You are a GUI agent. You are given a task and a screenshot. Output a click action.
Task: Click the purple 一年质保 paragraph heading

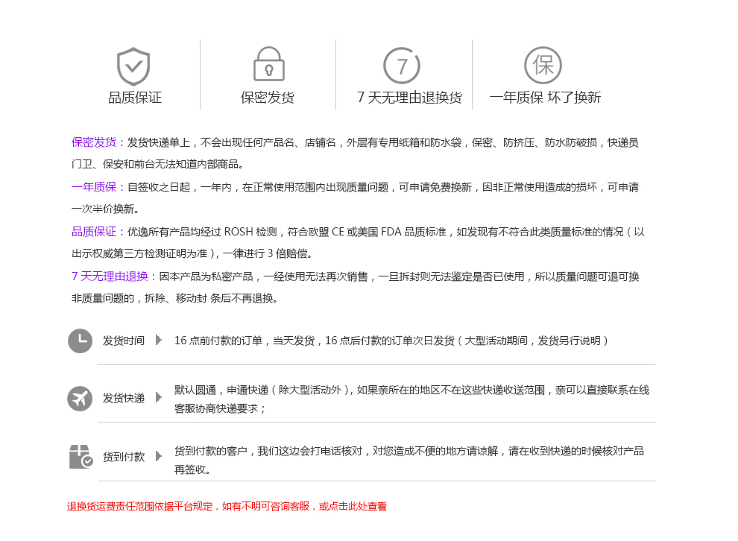(x=94, y=187)
